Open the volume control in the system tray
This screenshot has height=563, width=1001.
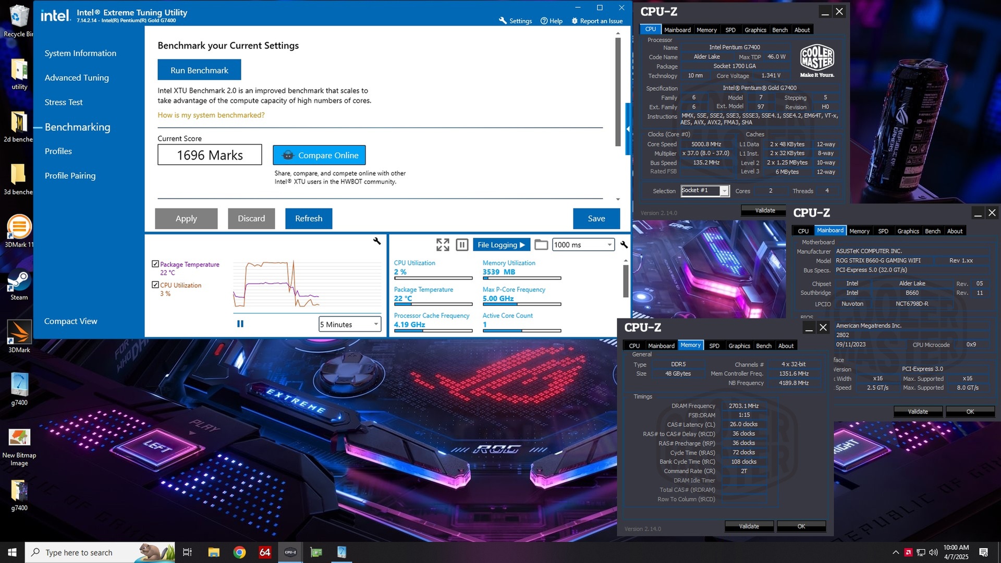[933, 553]
